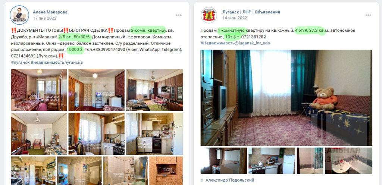Open bathroom sink thumbnail in right post
382x185 pixels.
(348, 161)
